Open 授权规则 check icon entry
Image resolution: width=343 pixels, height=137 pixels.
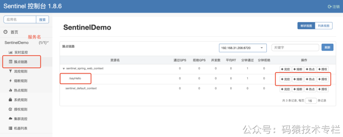pyautogui.click(x=10, y=109)
